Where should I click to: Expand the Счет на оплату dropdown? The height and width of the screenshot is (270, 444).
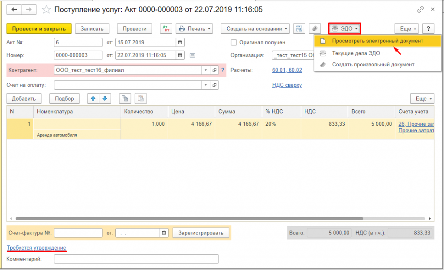pos(206,85)
